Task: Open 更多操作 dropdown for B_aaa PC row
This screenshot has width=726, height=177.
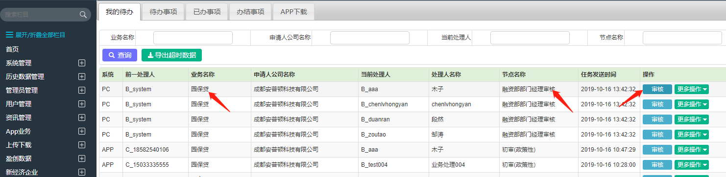Action: 692,89
